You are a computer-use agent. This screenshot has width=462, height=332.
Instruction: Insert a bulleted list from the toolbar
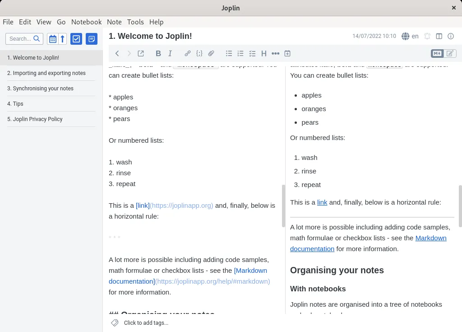pos(229,53)
